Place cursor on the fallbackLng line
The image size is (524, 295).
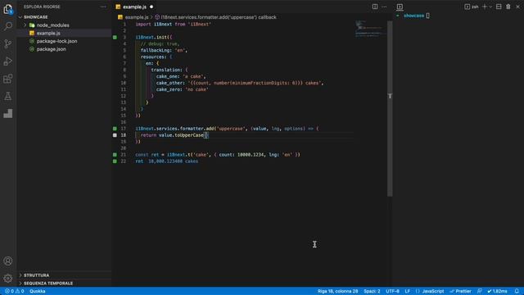[164, 50]
